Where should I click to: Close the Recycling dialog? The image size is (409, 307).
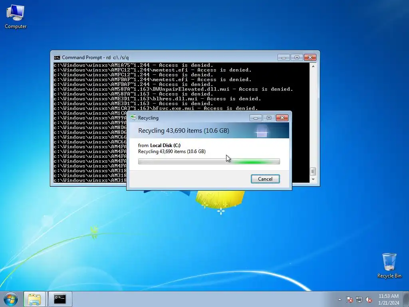282,118
